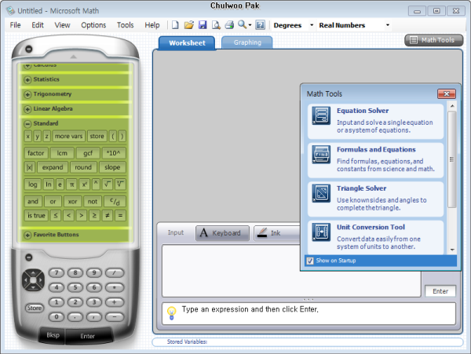Click the Microsoft Math title bar icon
Screen dimensions: 471x354
[x=10, y=11]
